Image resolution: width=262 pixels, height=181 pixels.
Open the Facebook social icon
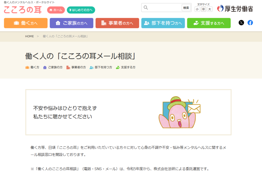point(250,22)
